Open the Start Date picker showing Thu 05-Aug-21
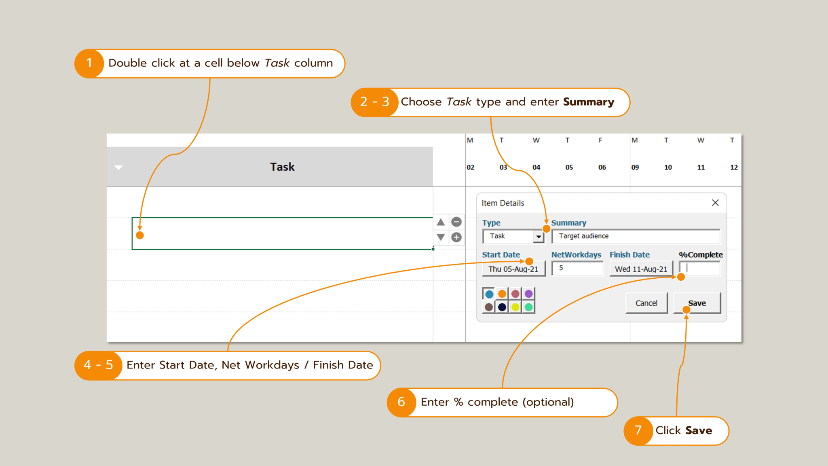828x466 pixels. point(514,269)
